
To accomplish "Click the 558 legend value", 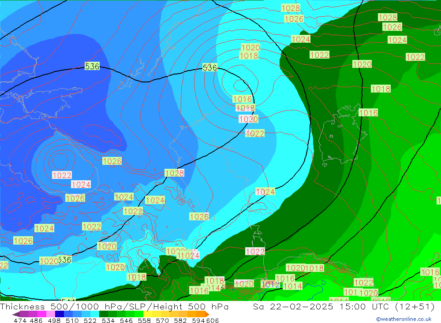I will click(144, 320).
